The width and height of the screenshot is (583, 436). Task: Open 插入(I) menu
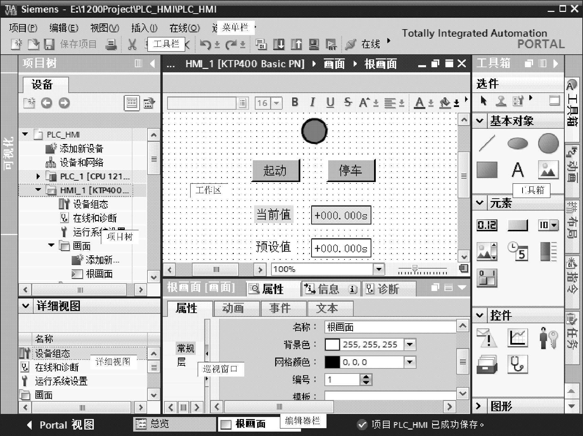pos(144,28)
